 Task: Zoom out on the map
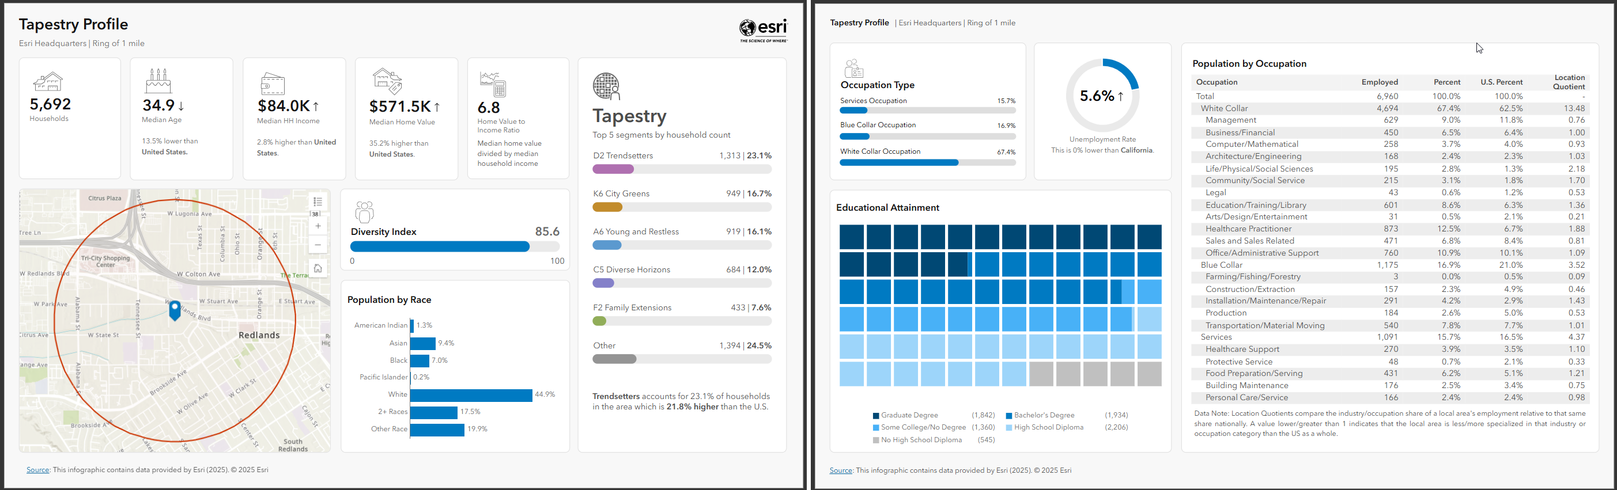coord(318,245)
